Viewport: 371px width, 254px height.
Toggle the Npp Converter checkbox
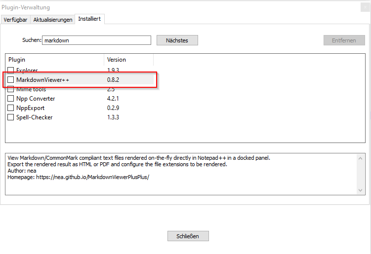point(11,99)
